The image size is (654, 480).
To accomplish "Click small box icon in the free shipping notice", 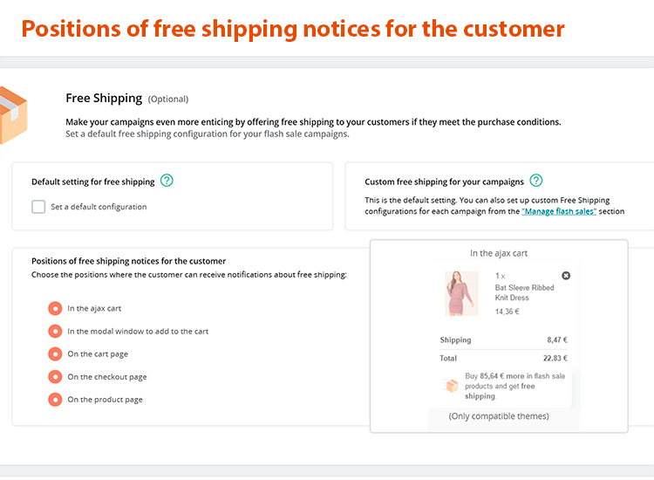I will (x=452, y=386).
